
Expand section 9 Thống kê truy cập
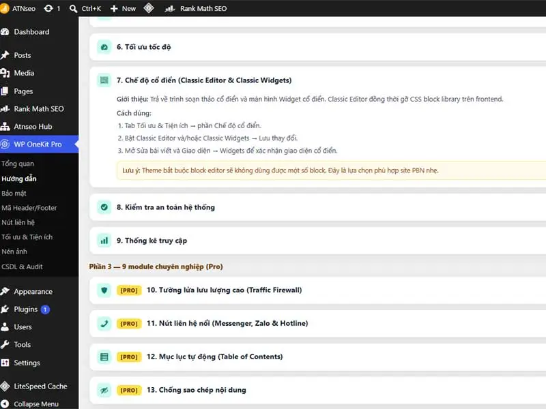click(317, 241)
